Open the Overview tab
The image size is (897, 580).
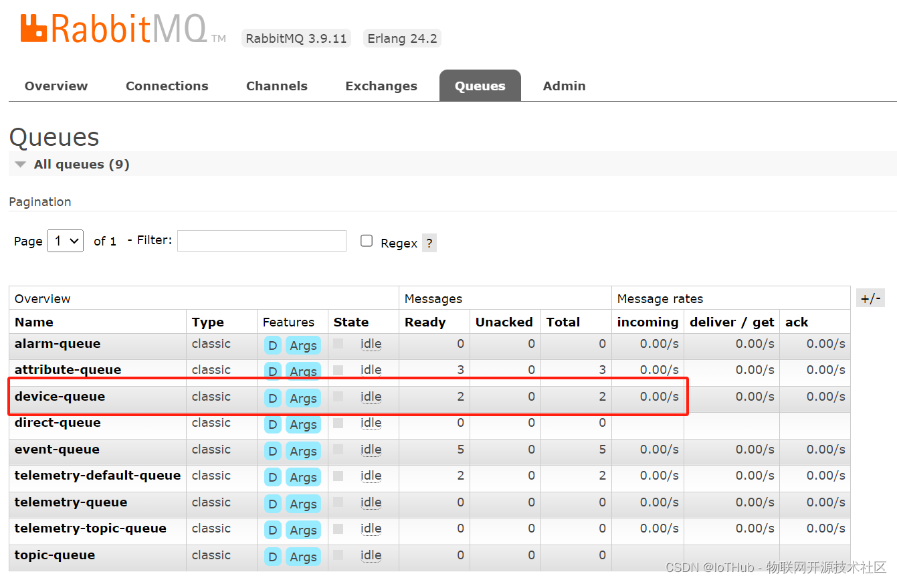(56, 86)
